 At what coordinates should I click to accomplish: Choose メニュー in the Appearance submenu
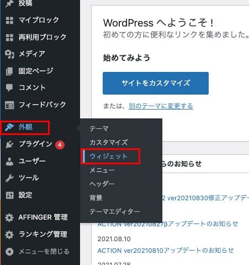(x=102, y=170)
